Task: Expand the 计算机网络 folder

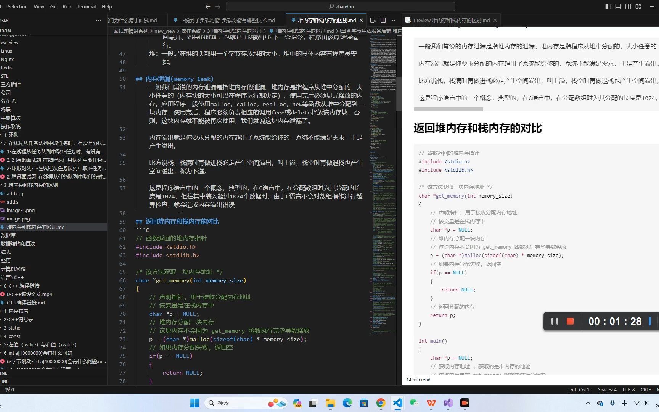Action: coord(53,269)
